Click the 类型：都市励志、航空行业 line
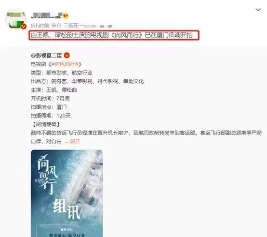Screen dimensions: 267x237 (x=62, y=73)
